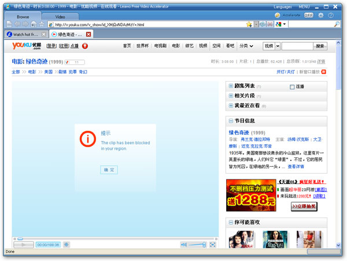Check the 连播 checkbox
This screenshot has width=347, height=261.
pos(292,87)
